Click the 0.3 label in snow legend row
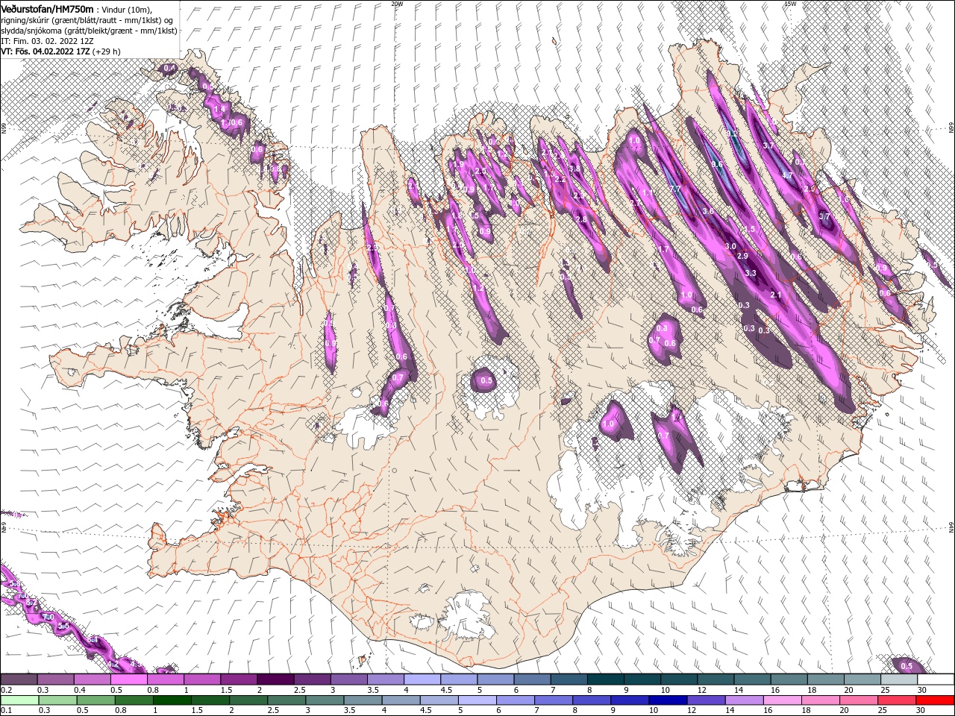This screenshot has height=716, width=955. point(43,691)
